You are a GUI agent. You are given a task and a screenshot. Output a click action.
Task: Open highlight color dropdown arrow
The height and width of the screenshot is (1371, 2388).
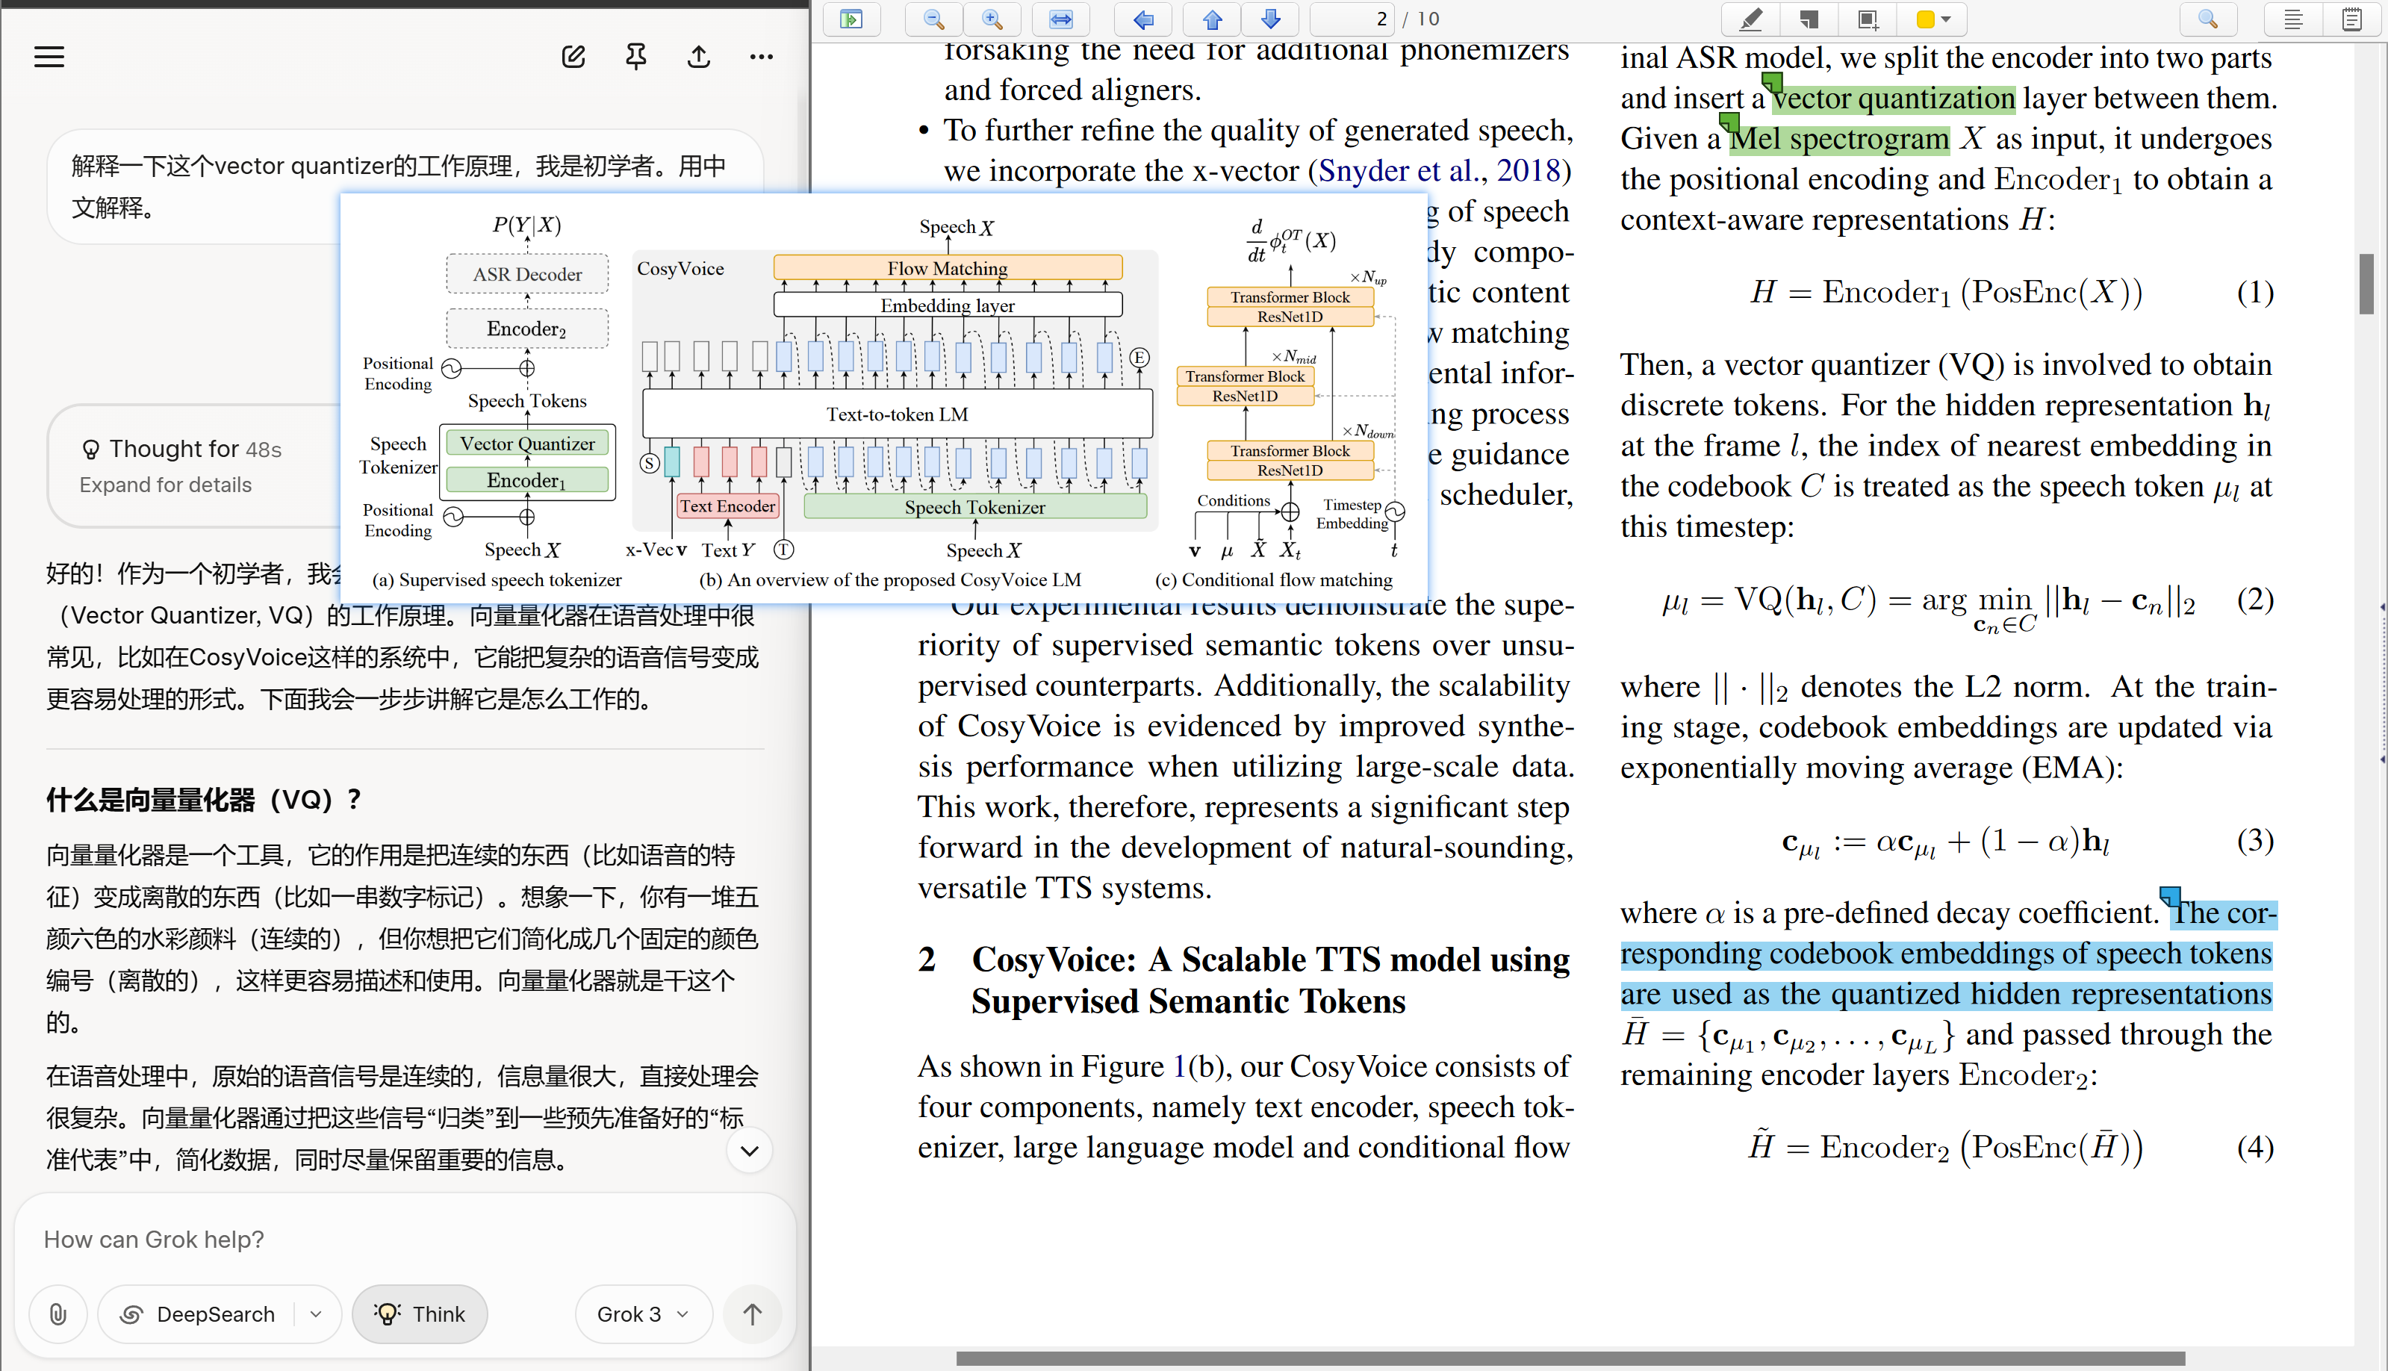pos(1947,19)
